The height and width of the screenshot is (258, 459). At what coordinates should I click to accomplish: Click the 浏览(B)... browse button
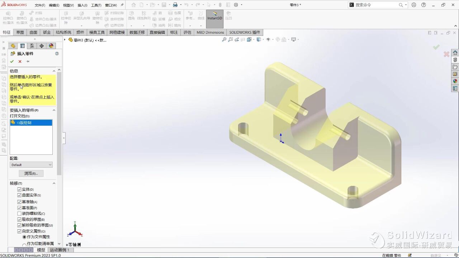(x=31, y=173)
